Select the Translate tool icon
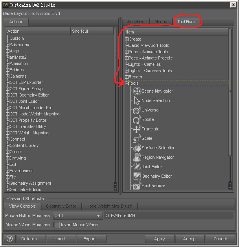 pos(137,129)
